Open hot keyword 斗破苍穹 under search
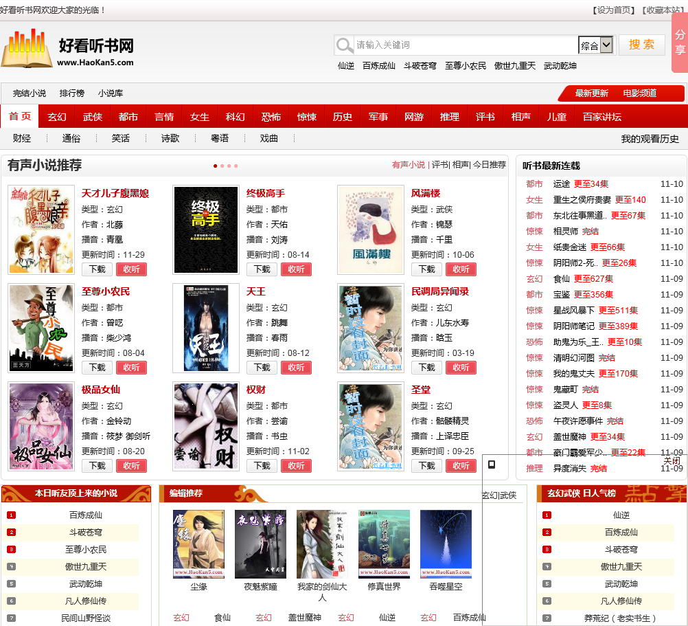This screenshot has width=688, height=626. pyautogui.click(x=420, y=66)
